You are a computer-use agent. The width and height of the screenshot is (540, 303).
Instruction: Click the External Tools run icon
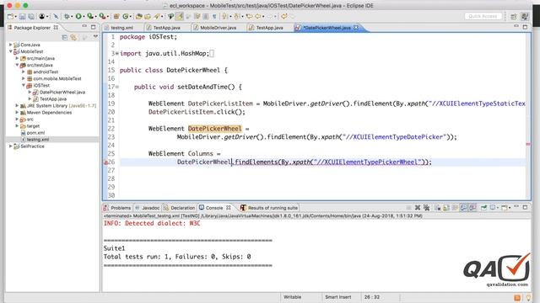102,16
